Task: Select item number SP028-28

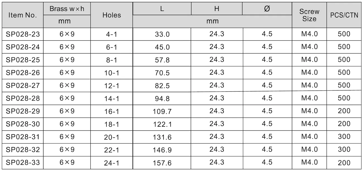Action: pyautogui.click(x=23, y=98)
